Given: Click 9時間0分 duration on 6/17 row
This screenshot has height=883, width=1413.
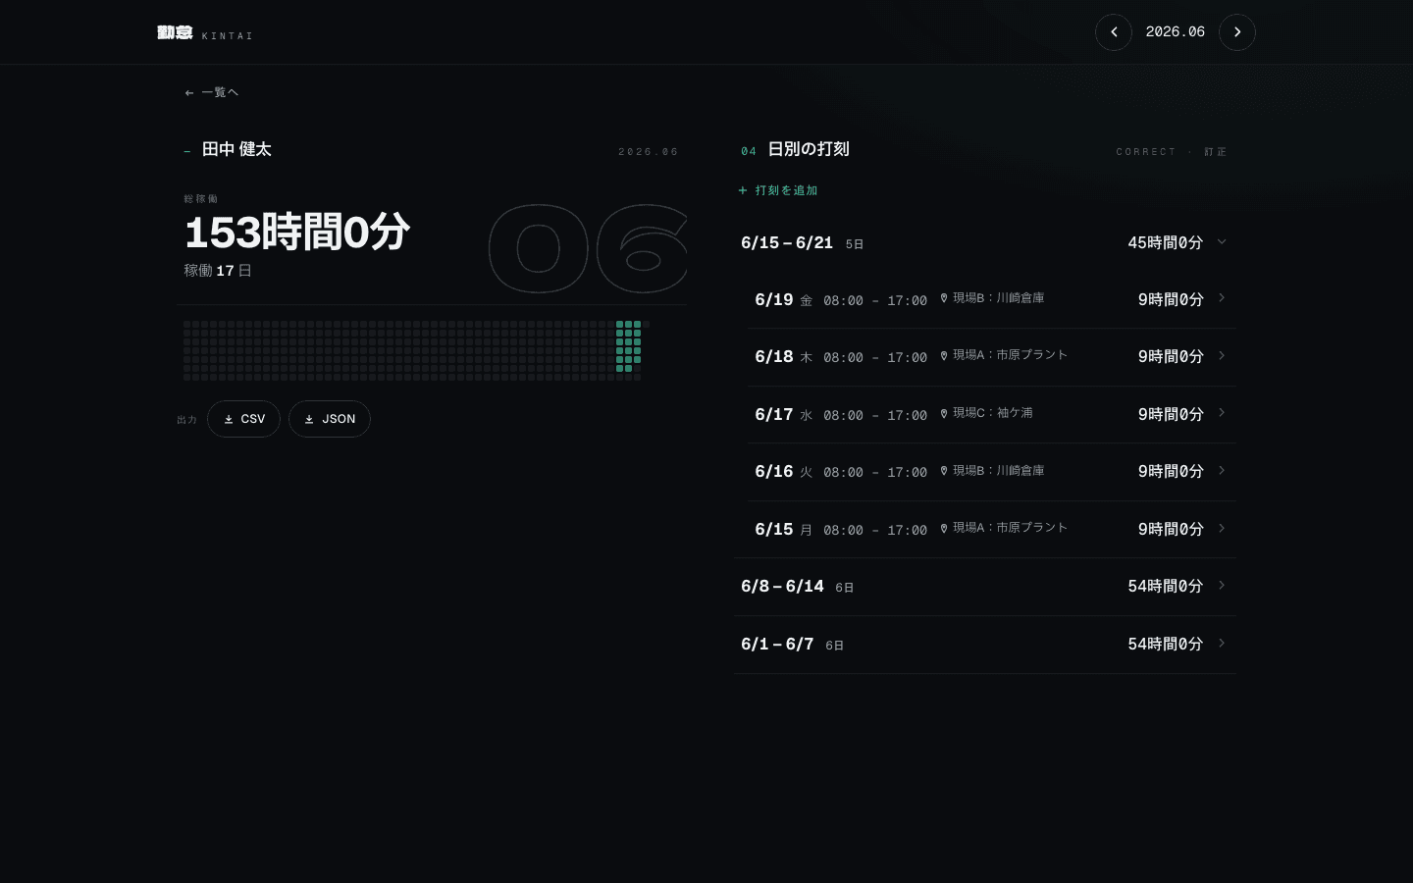Looking at the screenshot, I should pos(1171,414).
